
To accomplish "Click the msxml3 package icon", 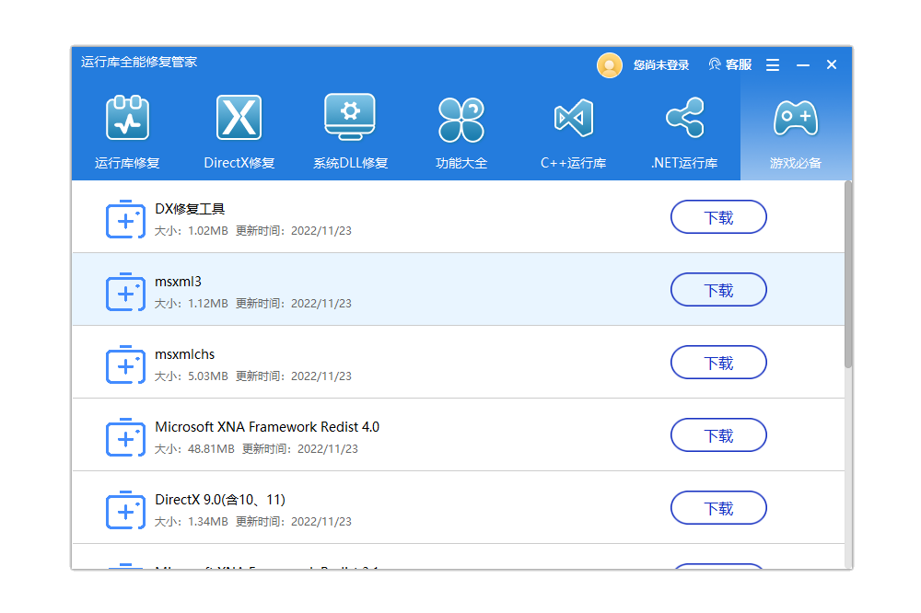I will [x=125, y=291].
